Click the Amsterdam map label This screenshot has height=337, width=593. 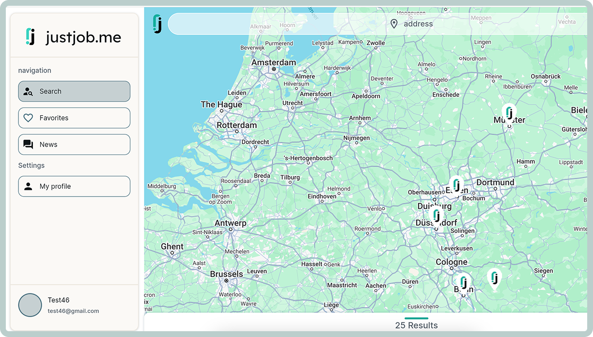(274, 62)
